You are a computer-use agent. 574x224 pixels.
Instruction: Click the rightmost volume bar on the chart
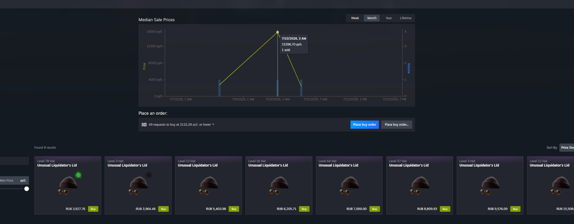[301, 88]
